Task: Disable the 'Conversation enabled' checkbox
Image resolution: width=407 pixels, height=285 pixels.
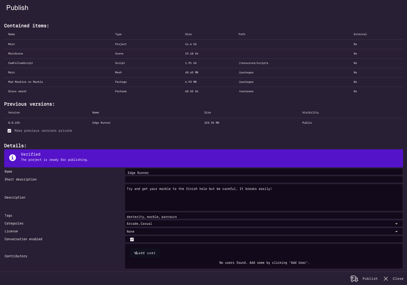Action: (132, 239)
